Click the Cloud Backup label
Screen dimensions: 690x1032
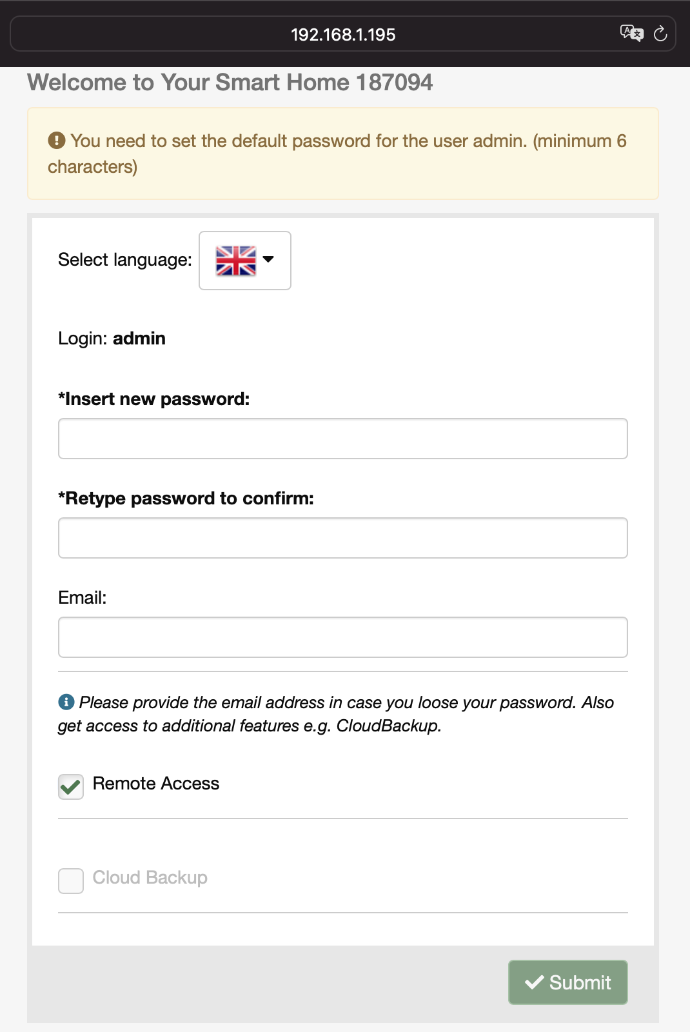click(x=150, y=877)
